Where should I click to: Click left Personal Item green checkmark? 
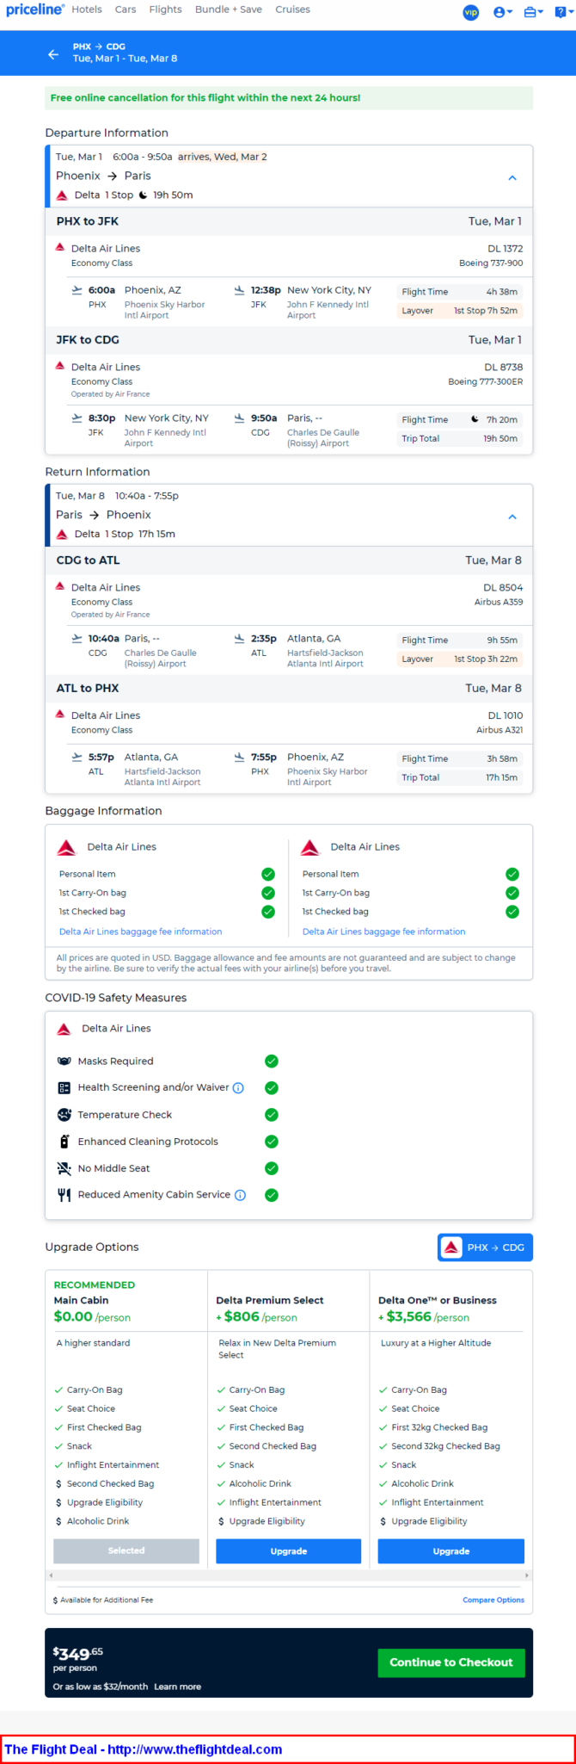click(x=268, y=874)
